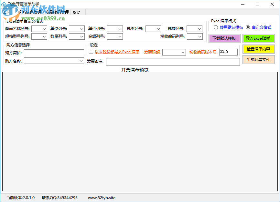280x202 pixels.
Task: Click the pink 下载默认模板 button
Action: click(224, 38)
